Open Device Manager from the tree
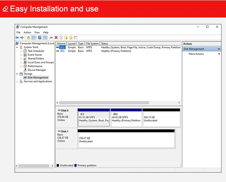 click(37, 70)
